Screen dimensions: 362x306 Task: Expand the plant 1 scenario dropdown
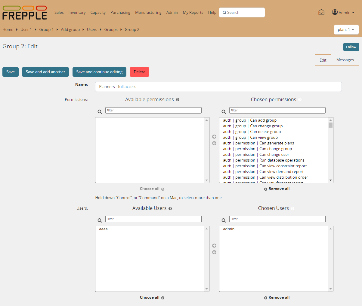coord(346,29)
